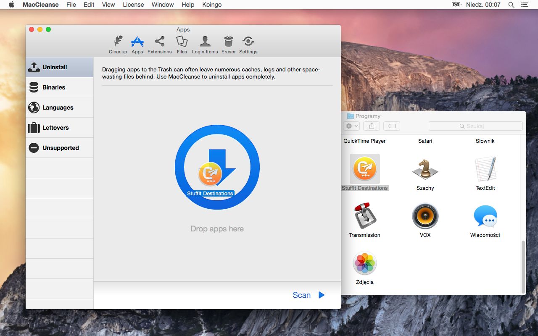
Task: Click the QuickTime Player label
Action: click(x=364, y=141)
